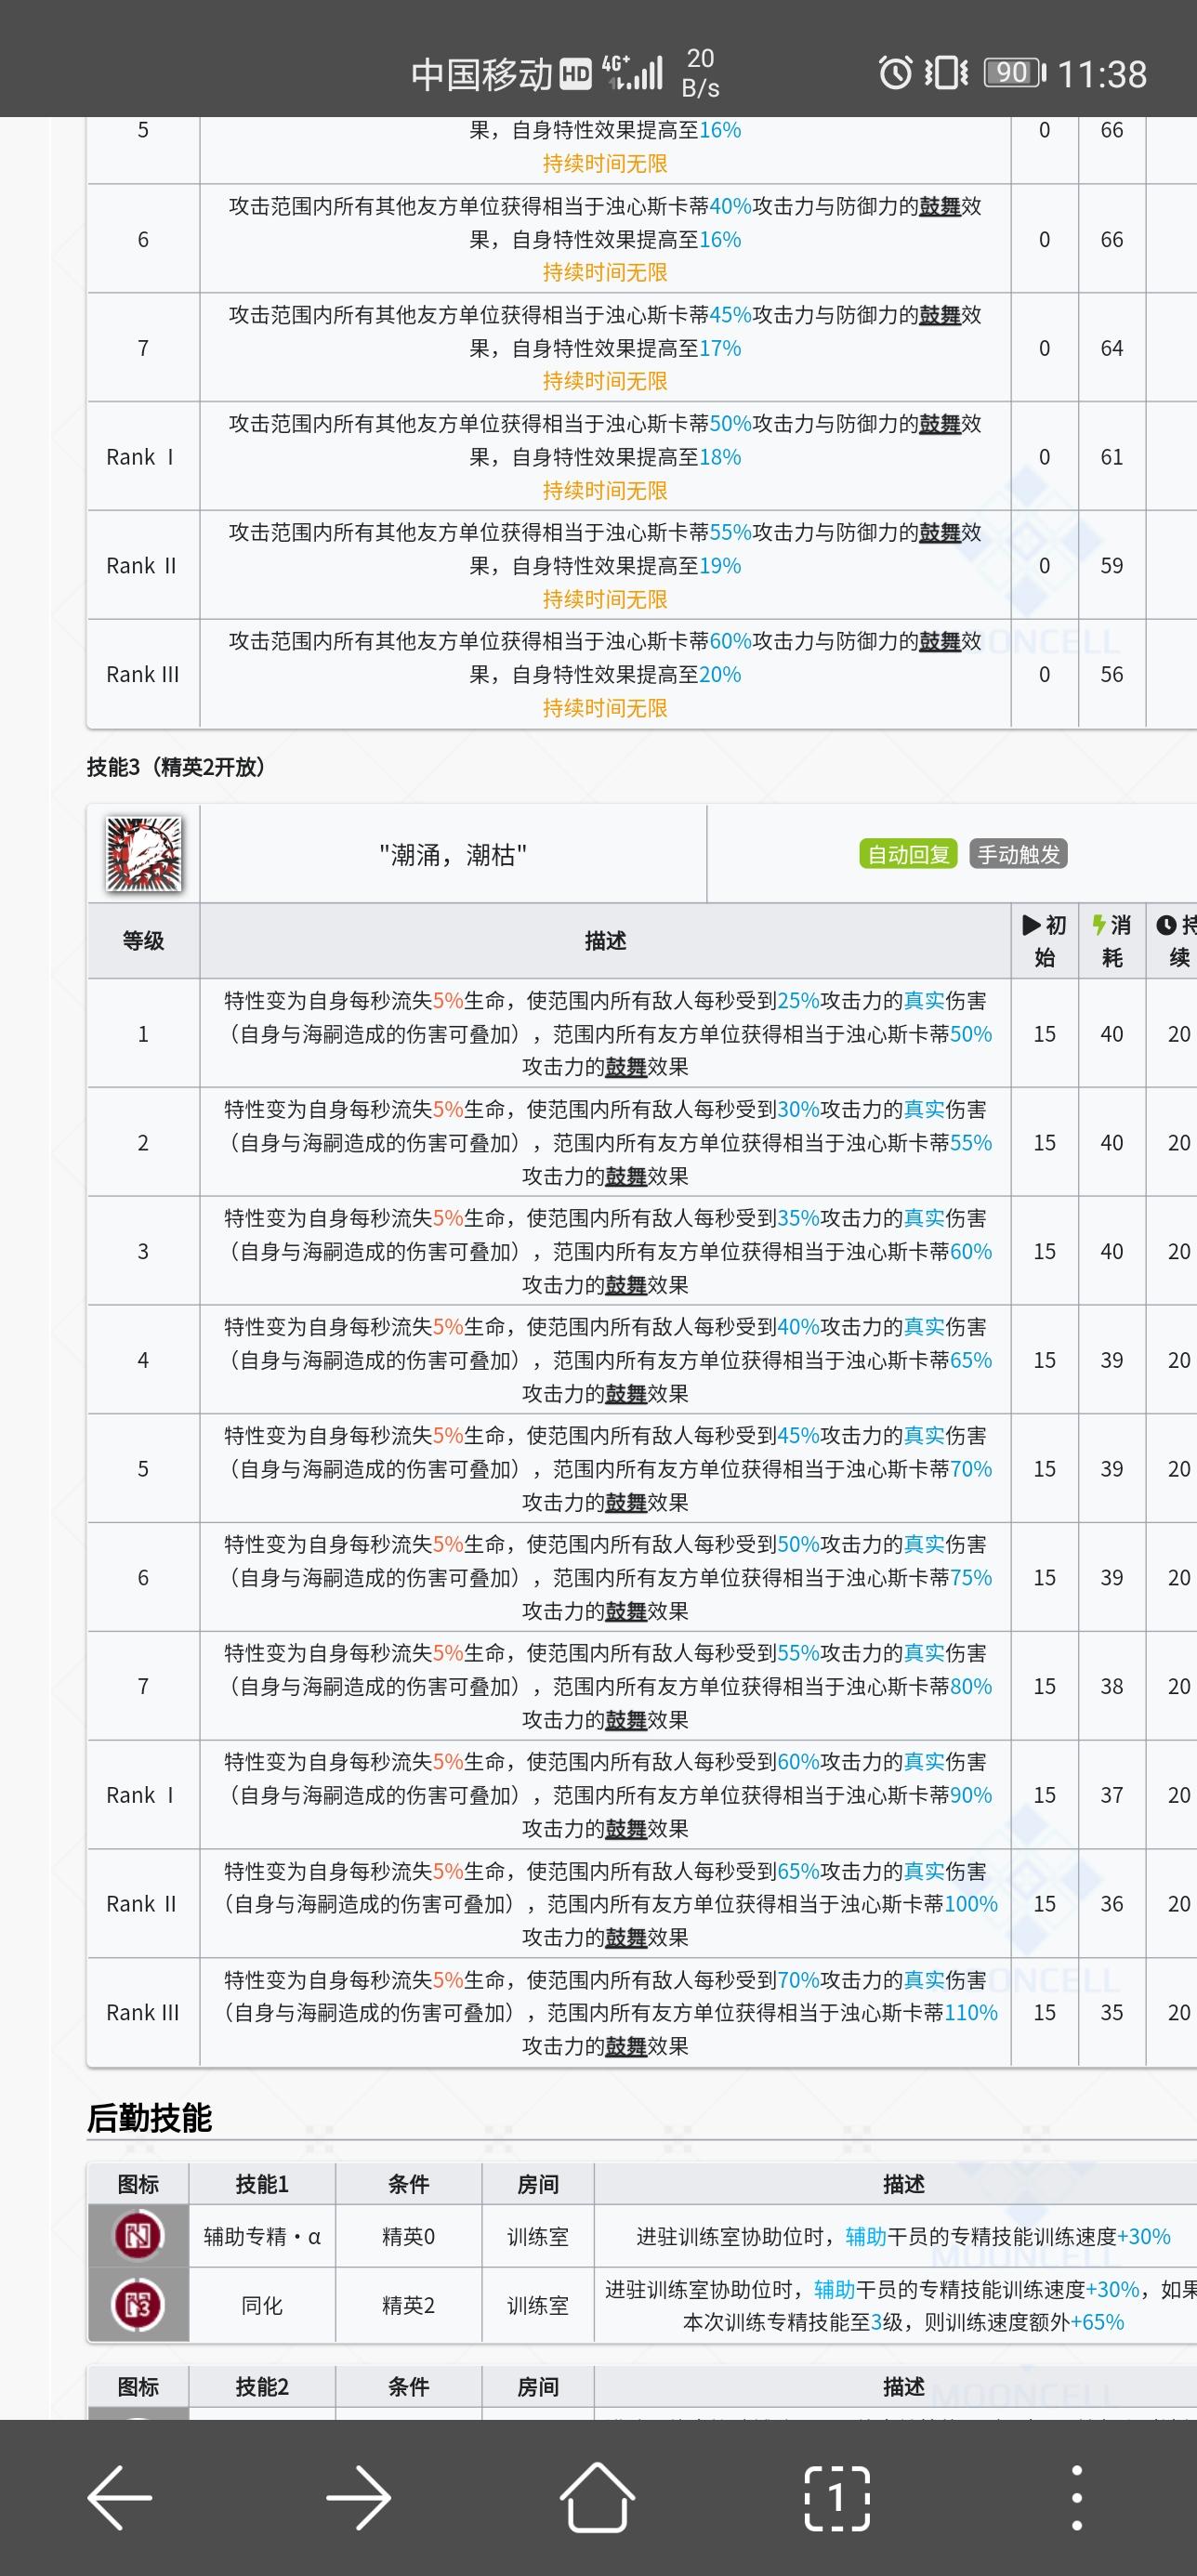Tap level 7 cell in skill 3 table
1197x2576 pixels.
tap(143, 1686)
